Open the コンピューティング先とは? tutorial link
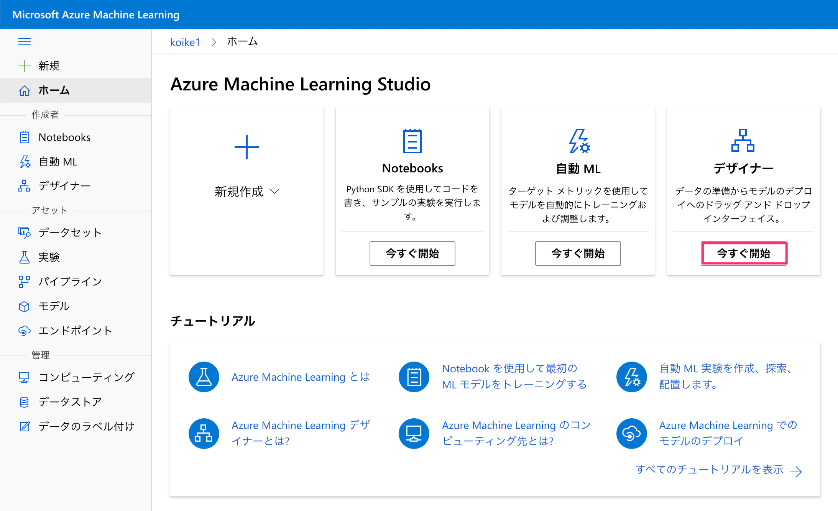 pyautogui.click(x=516, y=433)
